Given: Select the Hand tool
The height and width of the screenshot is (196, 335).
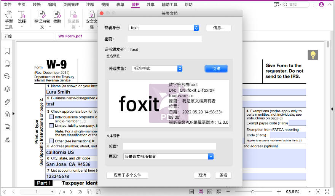Looking at the screenshot, I should 9,20.
